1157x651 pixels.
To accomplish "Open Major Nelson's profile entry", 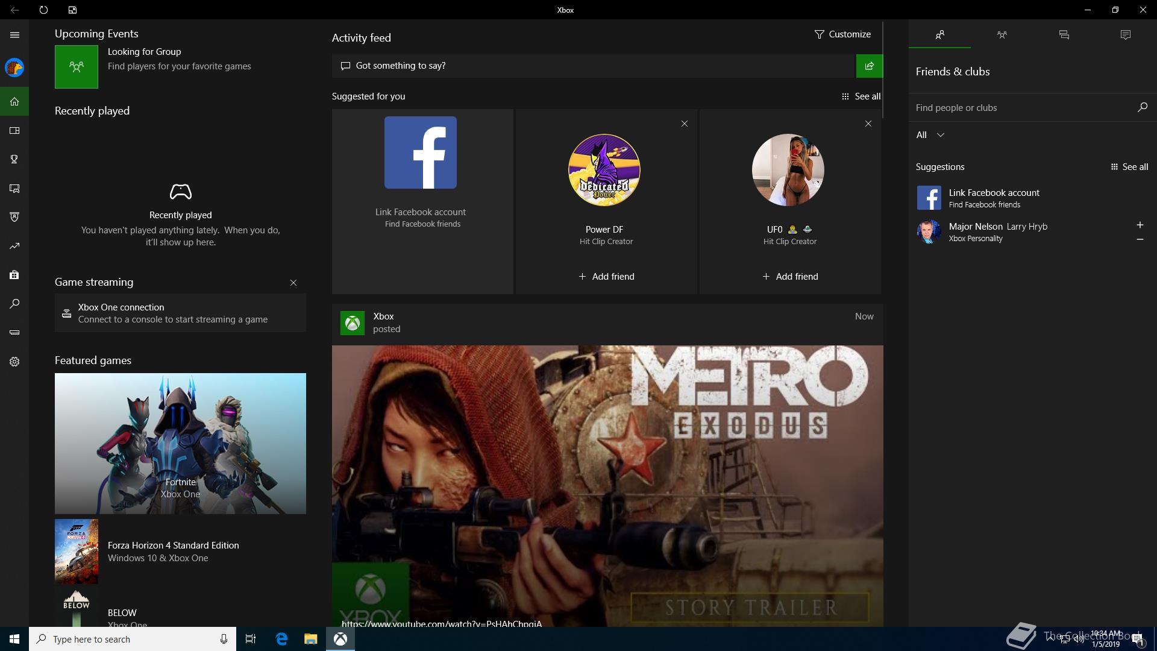I will pyautogui.click(x=1018, y=231).
